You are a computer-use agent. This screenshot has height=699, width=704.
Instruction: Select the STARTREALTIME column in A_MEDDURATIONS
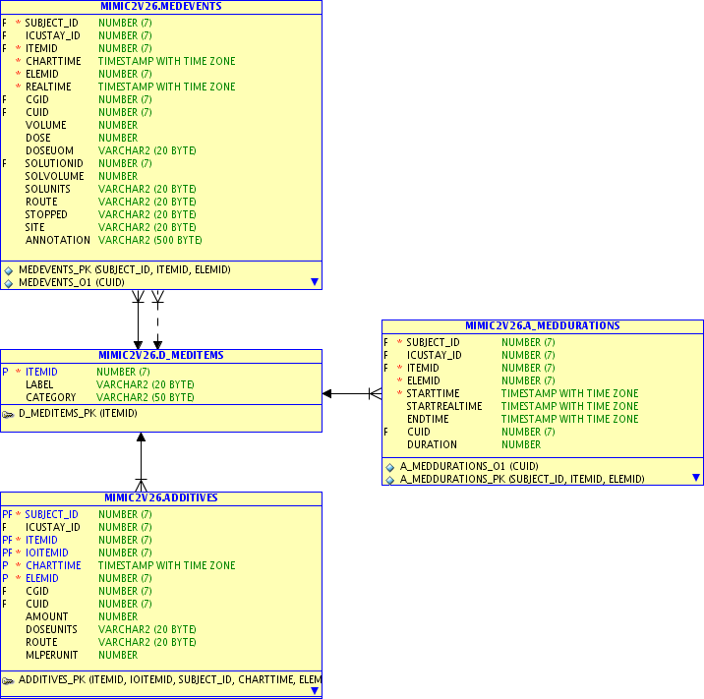444,406
